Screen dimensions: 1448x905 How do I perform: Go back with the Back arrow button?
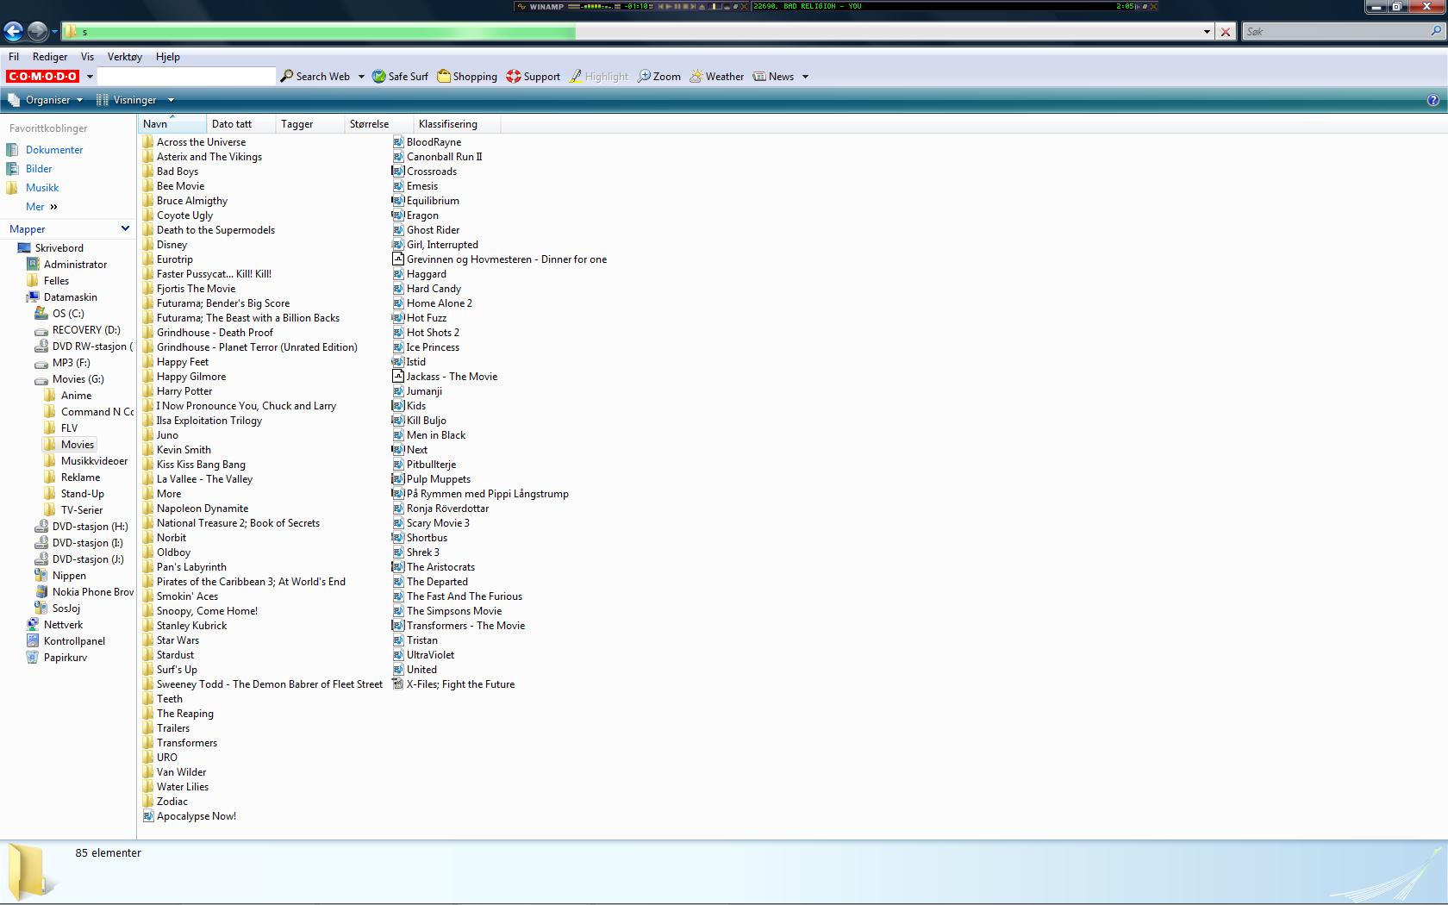pyautogui.click(x=13, y=32)
